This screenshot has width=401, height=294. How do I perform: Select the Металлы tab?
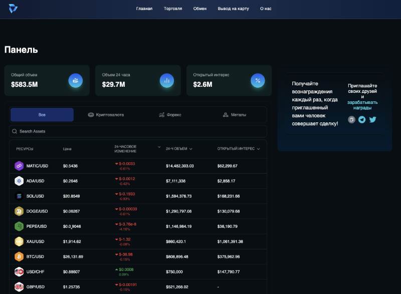234,115
